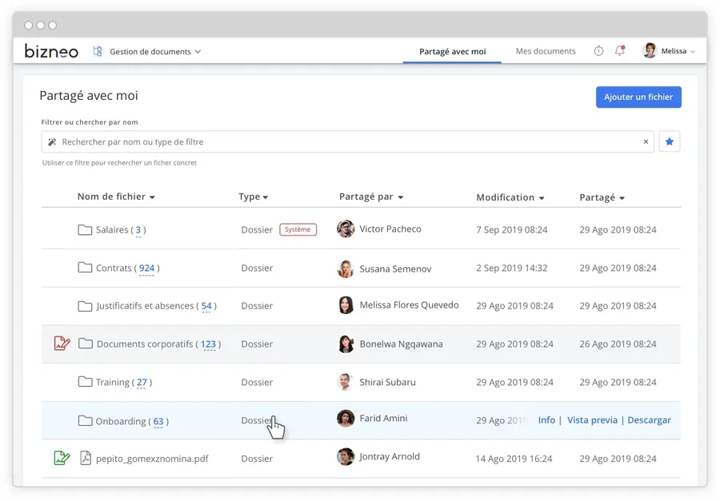Open the notifications bell
Viewport: 720px width, 501px height.
pos(619,51)
